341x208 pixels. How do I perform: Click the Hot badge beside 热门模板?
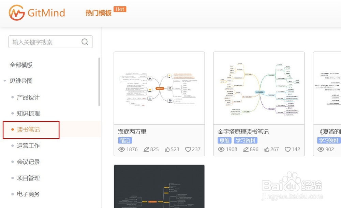pos(120,9)
